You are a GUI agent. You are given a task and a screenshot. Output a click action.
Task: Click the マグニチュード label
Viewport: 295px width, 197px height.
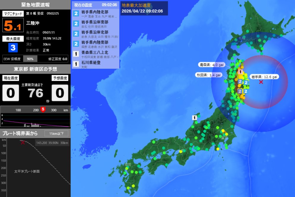click(13, 14)
